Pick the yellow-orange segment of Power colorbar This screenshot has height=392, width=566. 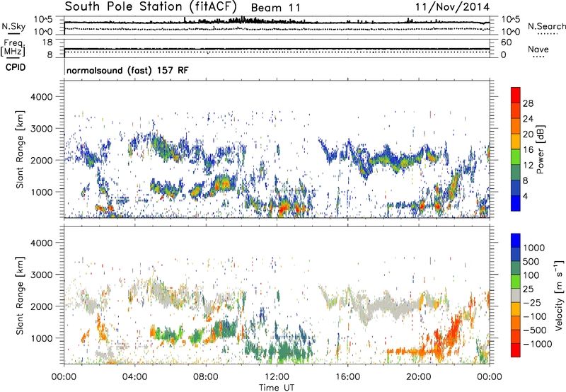click(516, 142)
